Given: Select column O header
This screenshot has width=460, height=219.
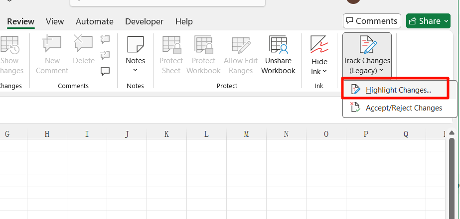Looking at the screenshot, I should click(326, 134).
